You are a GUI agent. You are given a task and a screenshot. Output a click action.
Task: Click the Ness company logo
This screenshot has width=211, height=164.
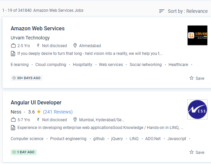point(197,109)
